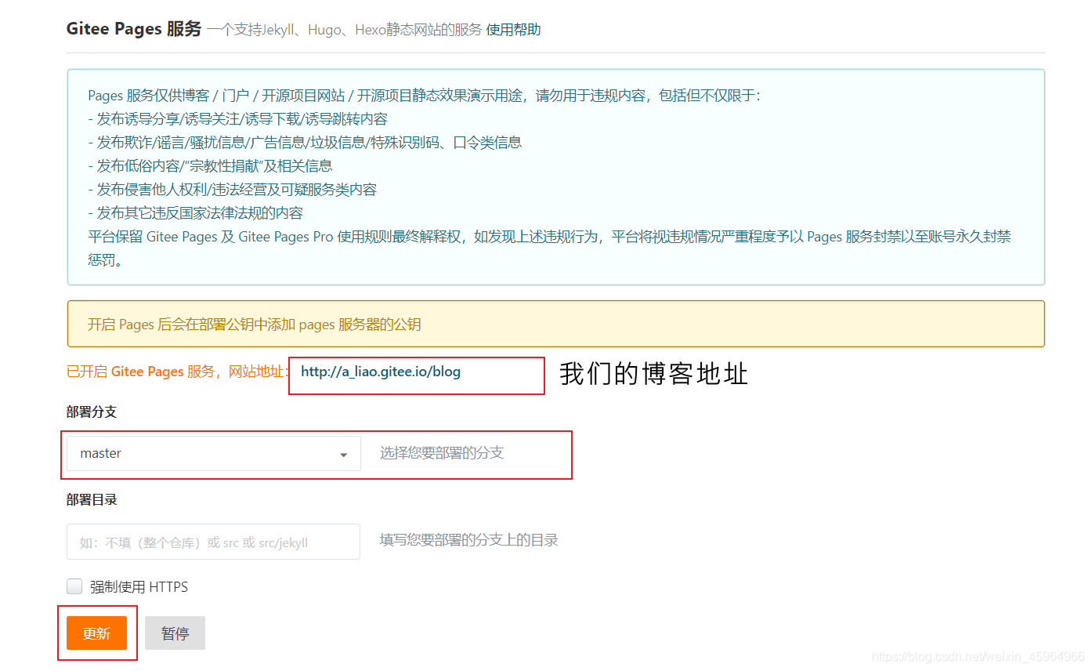Click hint text 选择您要部署的分支
The height and width of the screenshot is (671, 1092).
442,453
